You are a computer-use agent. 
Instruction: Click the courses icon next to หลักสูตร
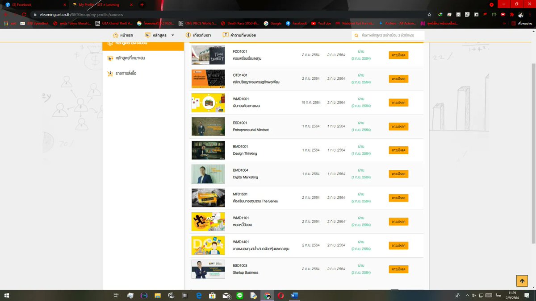pos(147,35)
